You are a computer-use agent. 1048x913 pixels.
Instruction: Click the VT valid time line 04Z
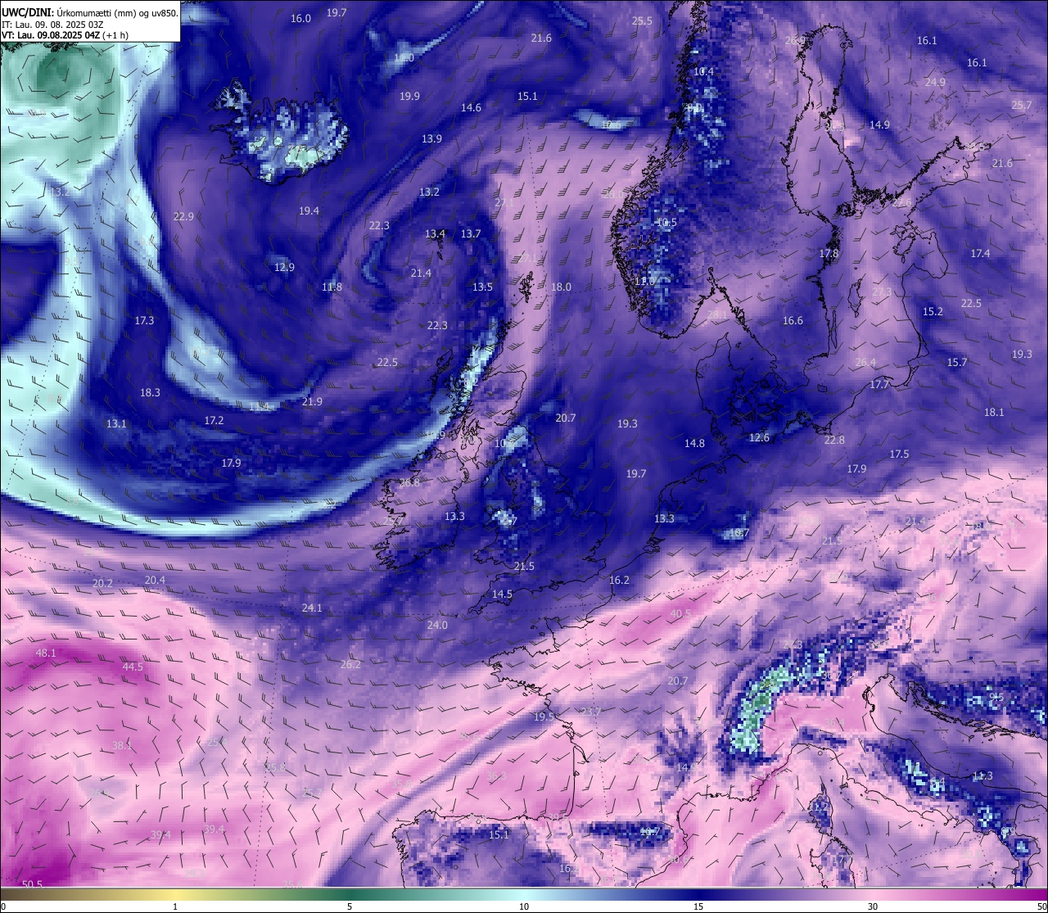[x=65, y=35]
